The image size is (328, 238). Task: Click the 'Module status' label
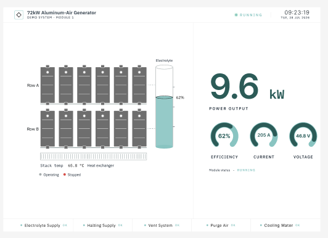point(219,170)
